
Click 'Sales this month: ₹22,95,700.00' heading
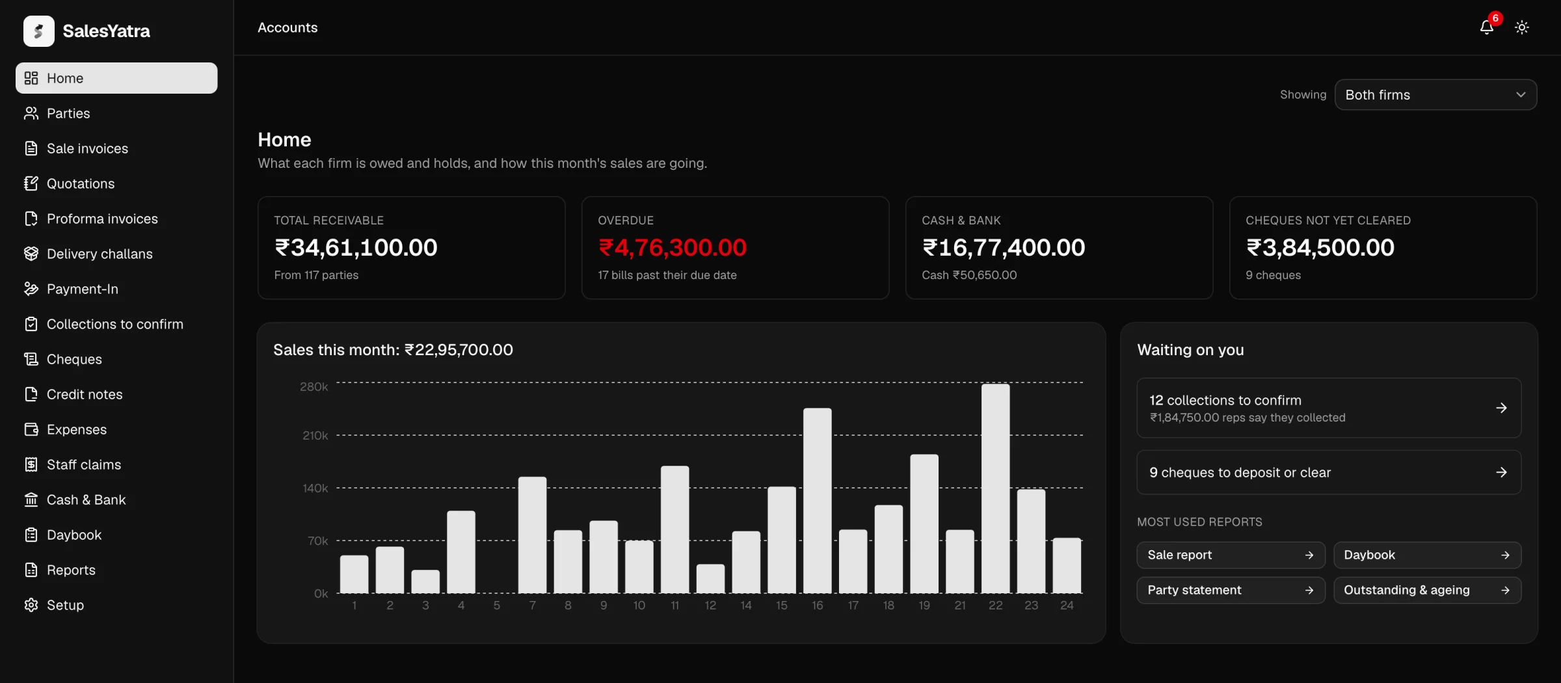click(393, 350)
